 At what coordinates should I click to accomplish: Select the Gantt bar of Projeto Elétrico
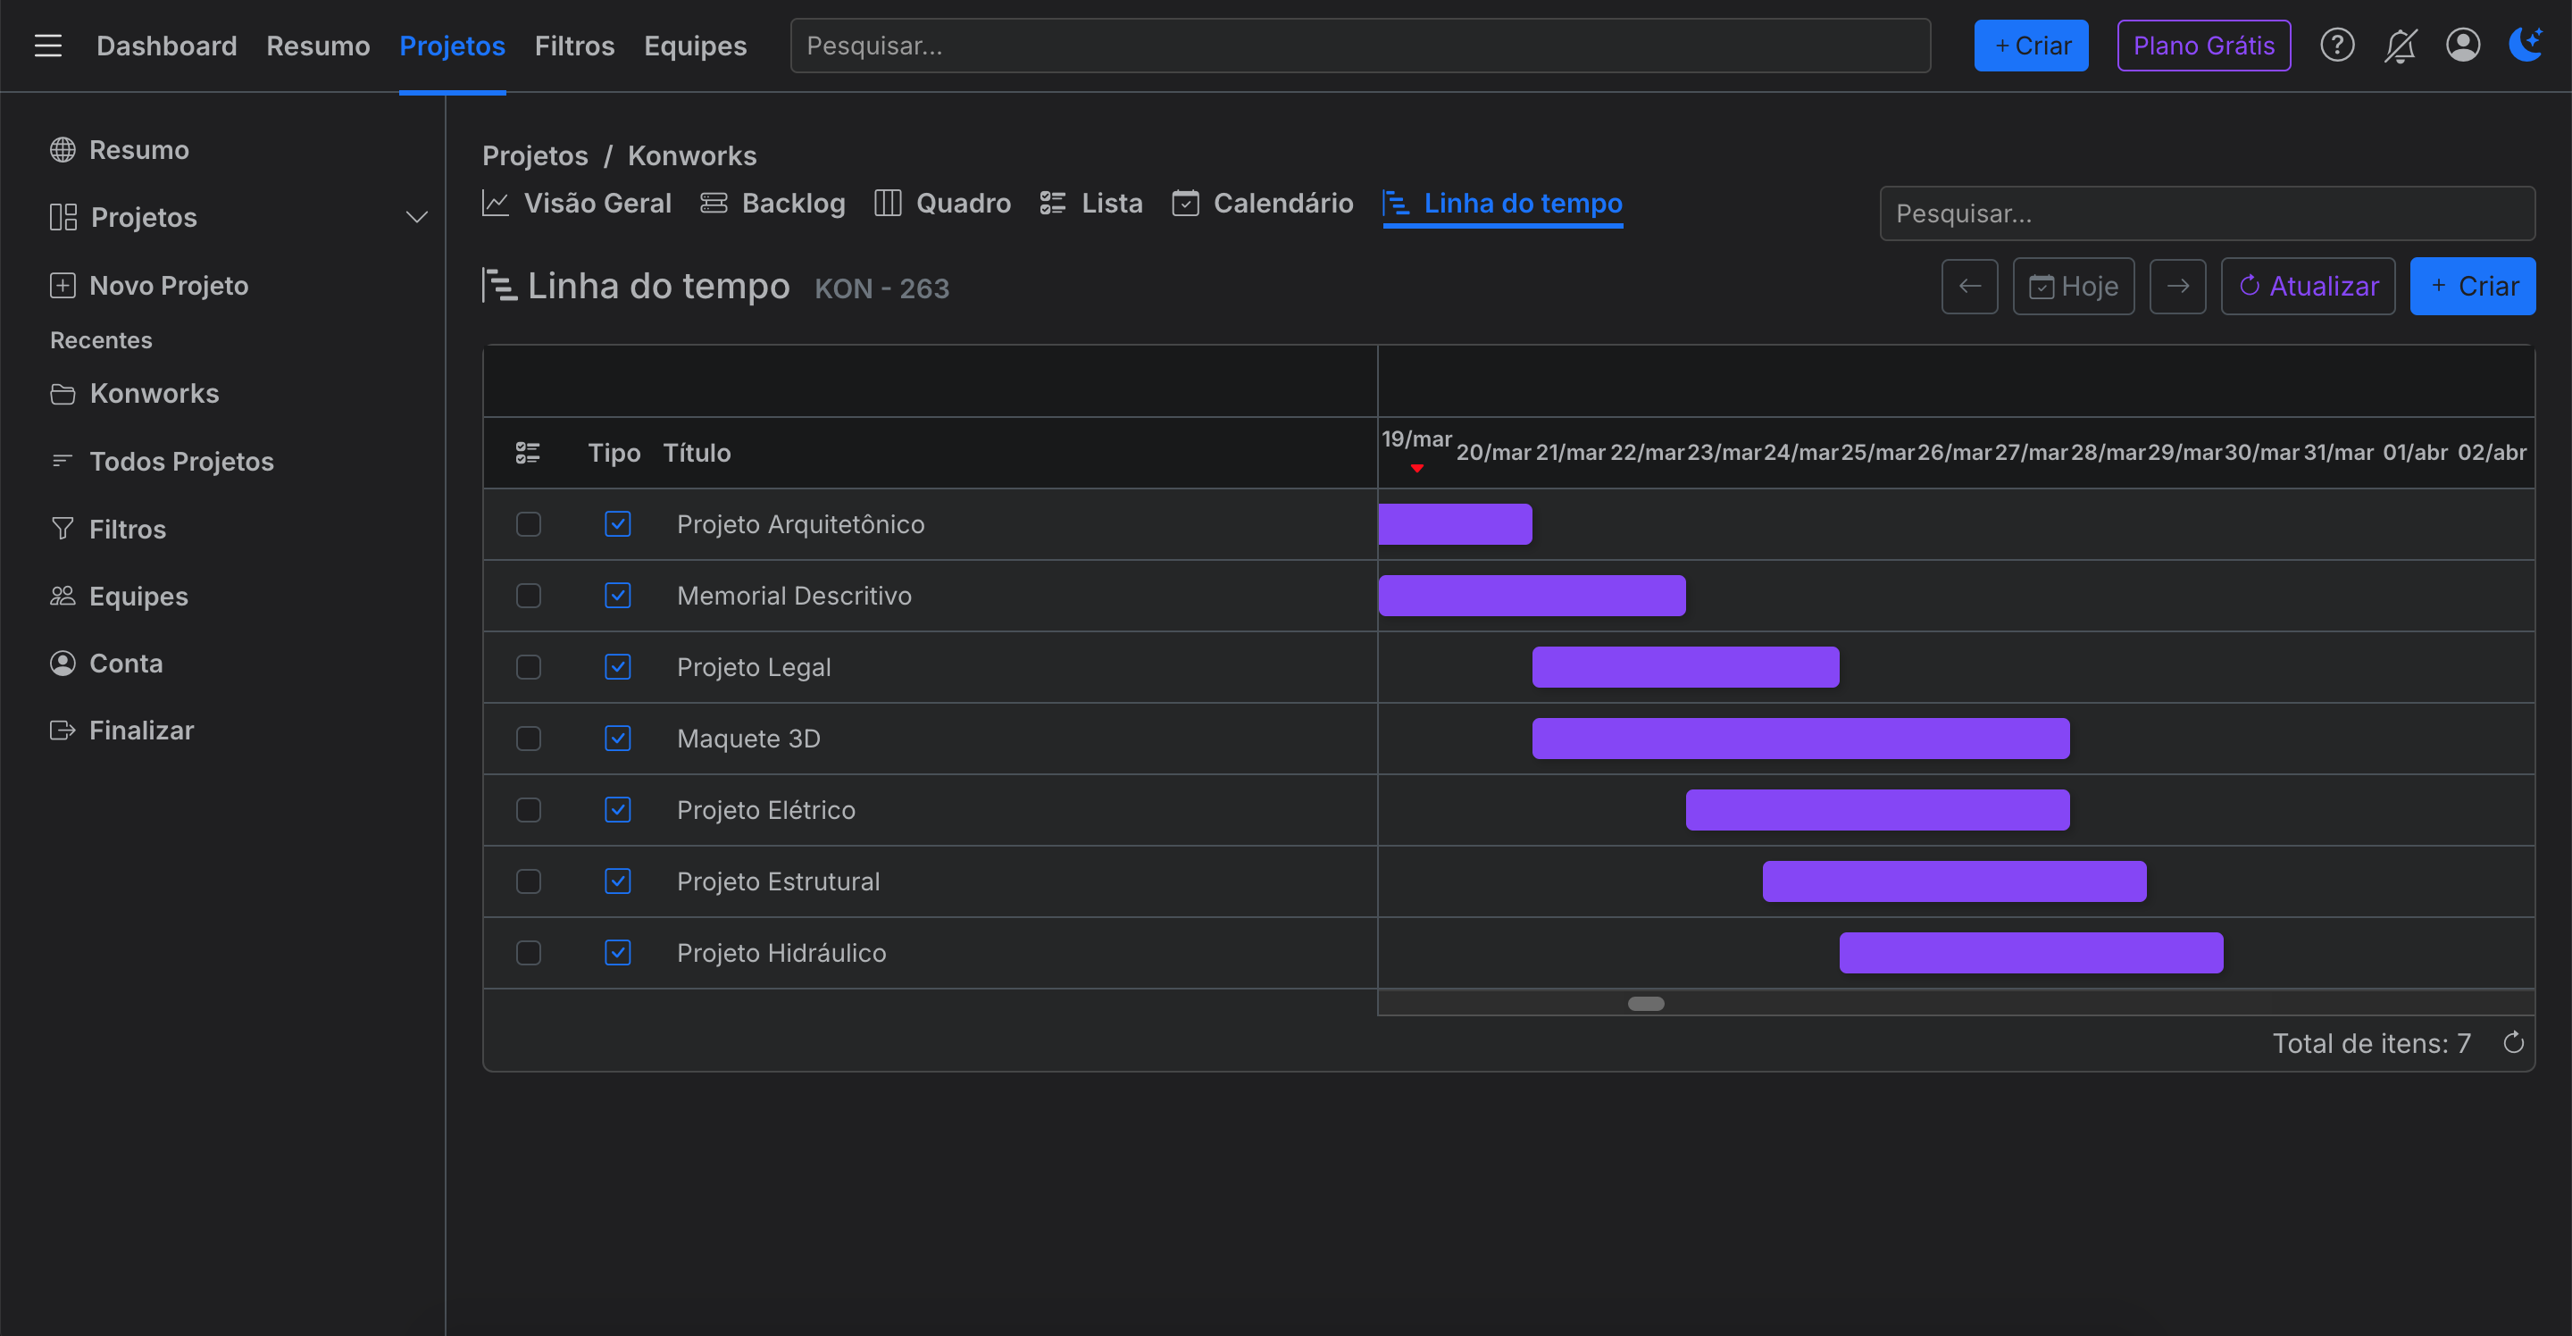(x=1877, y=809)
